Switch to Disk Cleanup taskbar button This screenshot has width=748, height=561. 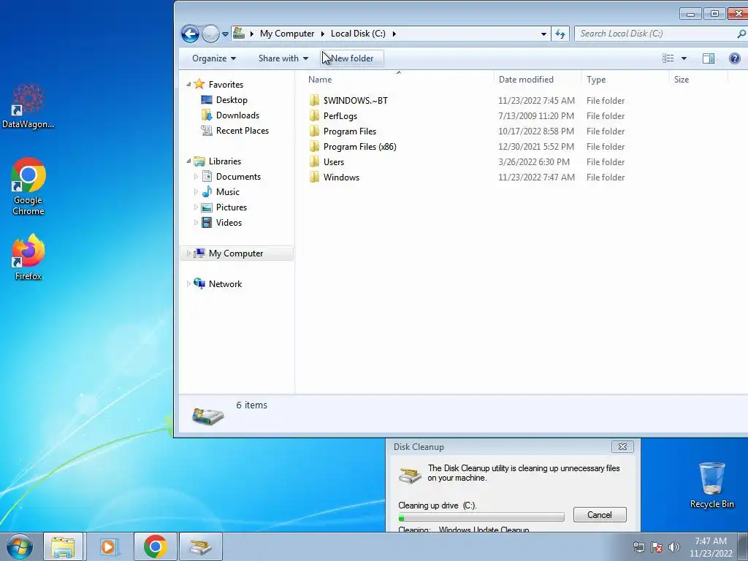pos(201,546)
